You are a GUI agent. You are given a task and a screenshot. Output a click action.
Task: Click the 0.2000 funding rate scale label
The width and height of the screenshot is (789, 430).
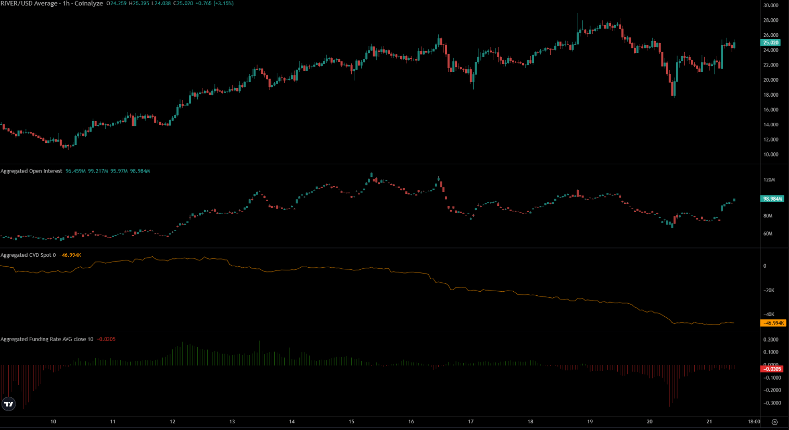point(770,340)
